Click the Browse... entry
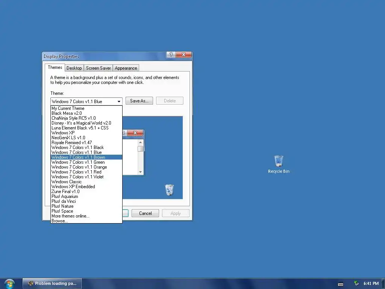Image resolution: width=385 pixels, height=289 pixels. tap(86, 221)
